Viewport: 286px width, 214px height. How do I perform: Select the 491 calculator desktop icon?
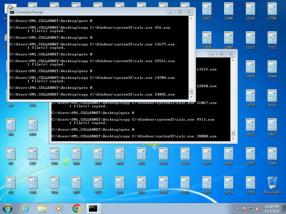(11, 156)
